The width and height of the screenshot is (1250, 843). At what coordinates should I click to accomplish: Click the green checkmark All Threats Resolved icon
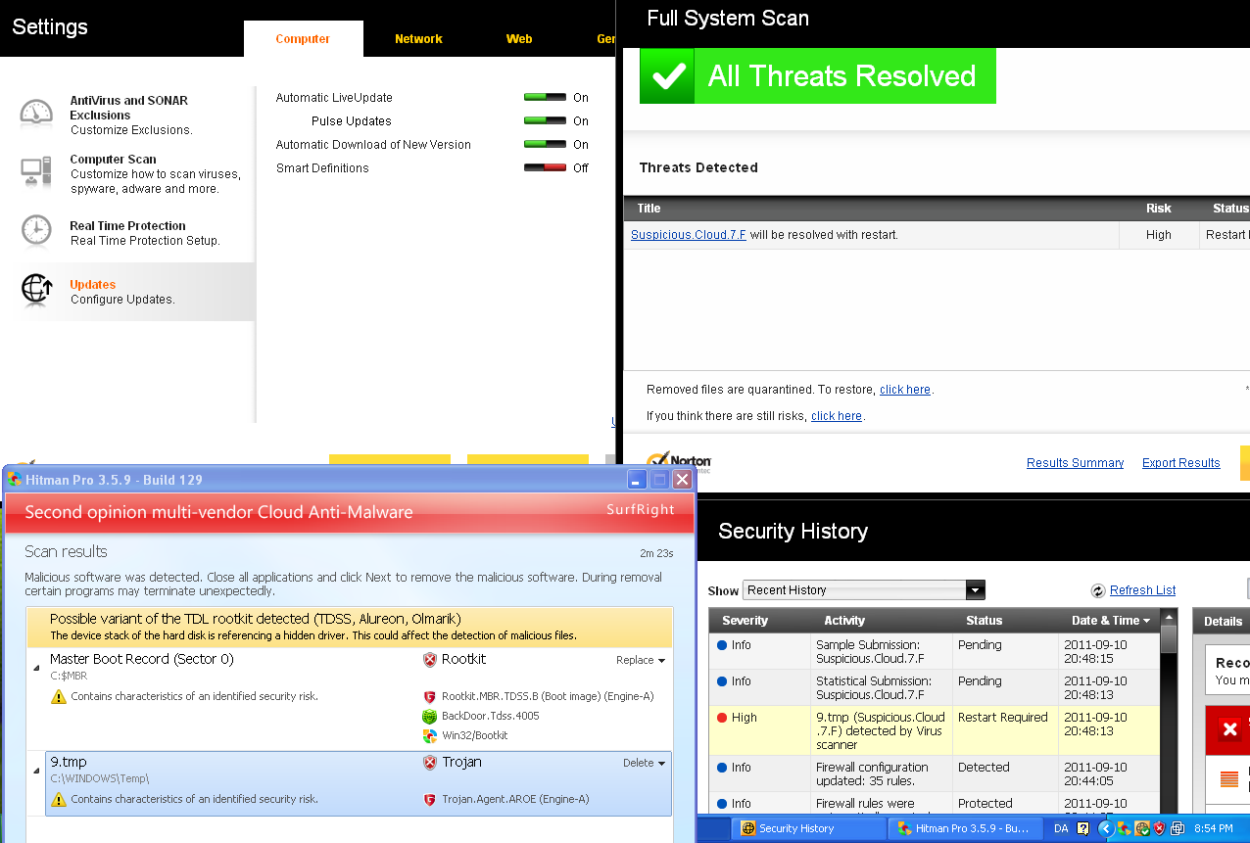tap(667, 76)
